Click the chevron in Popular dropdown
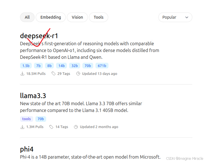The height and width of the screenshot is (162, 209). (187, 17)
